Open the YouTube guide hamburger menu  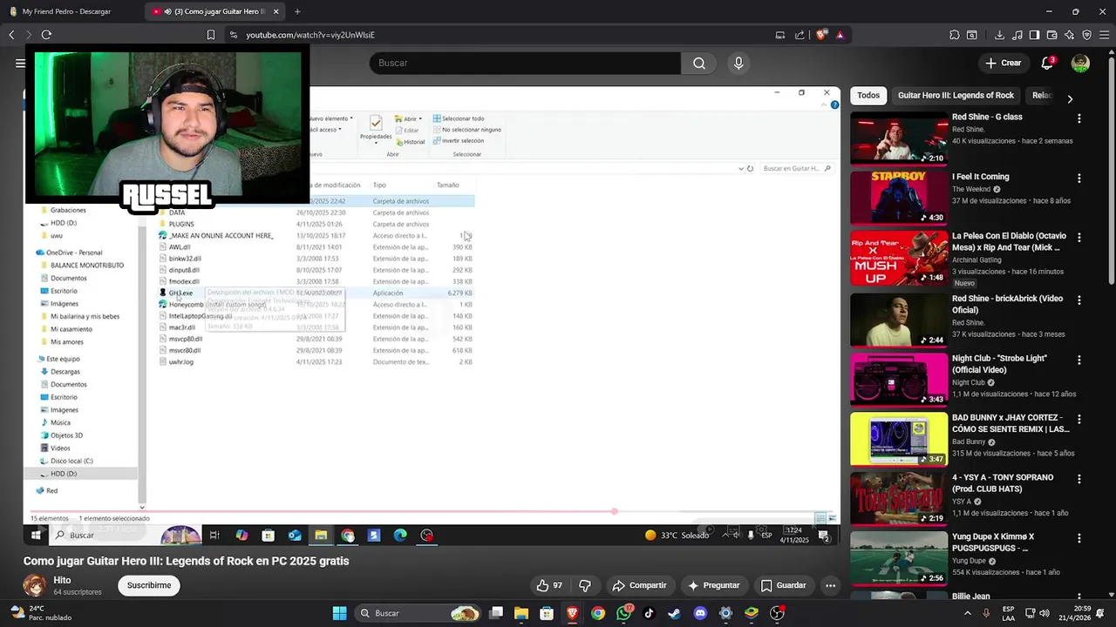click(20, 63)
